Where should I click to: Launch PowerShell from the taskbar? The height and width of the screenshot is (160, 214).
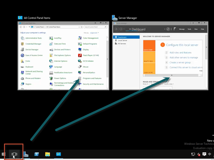click(x=37, y=154)
